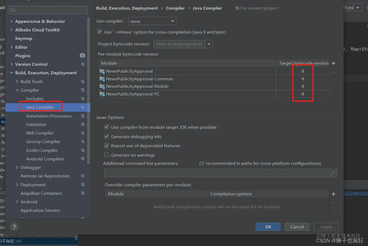Remove module with minus in bytecode table

tap(334, 72)
